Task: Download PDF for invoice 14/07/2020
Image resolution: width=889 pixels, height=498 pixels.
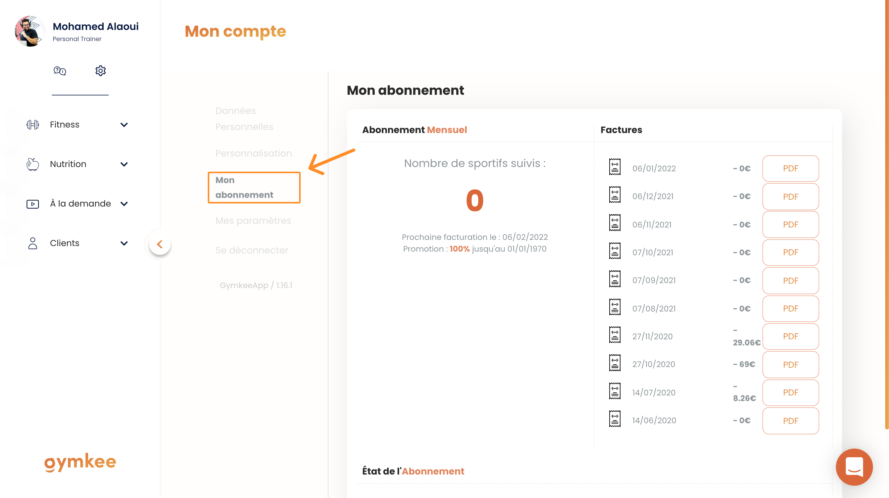Action: pyautogui.click(x=790, y=393)
